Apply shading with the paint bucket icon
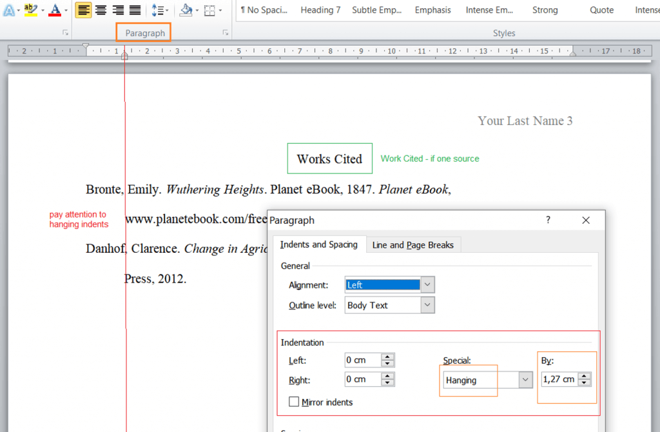The height and width of the screenshot is (432, 660). tap(186, 10)
